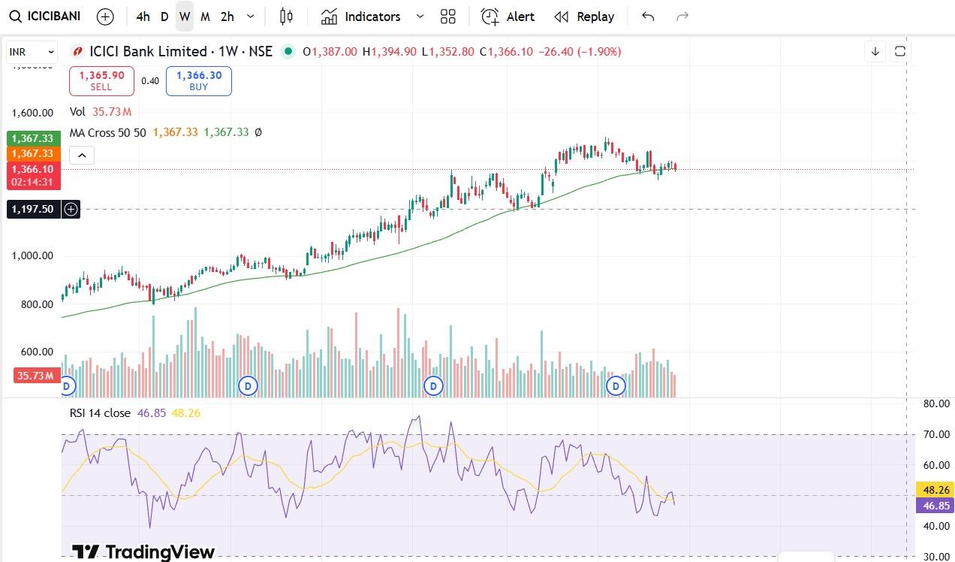Viewport: 955px width, 562px height.
Task: Select the Vol 35.73M indicator legend
Action: (x=101, y=112)
